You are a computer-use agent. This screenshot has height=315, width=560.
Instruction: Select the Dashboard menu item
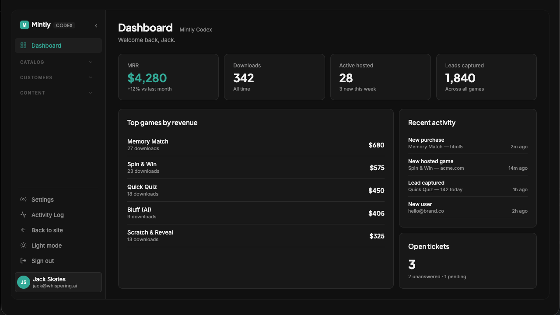point(59,45)
